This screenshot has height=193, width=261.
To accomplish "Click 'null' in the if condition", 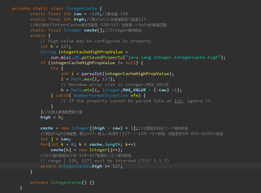I will 130,63.
